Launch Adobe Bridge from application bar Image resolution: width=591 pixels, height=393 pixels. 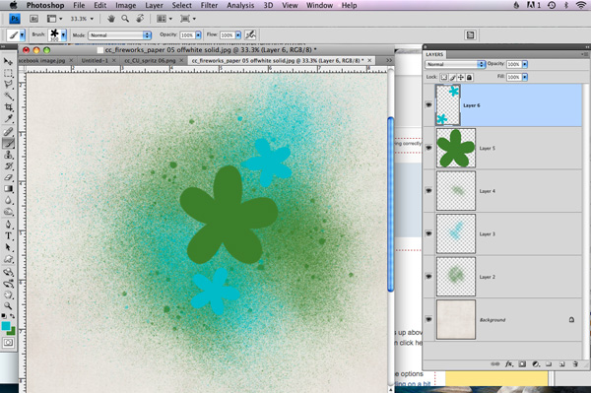point(33,19)
